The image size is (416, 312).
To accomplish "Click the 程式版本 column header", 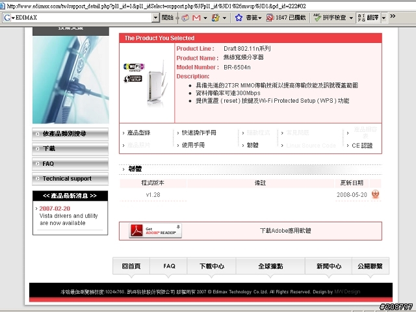I will [153, 183].
